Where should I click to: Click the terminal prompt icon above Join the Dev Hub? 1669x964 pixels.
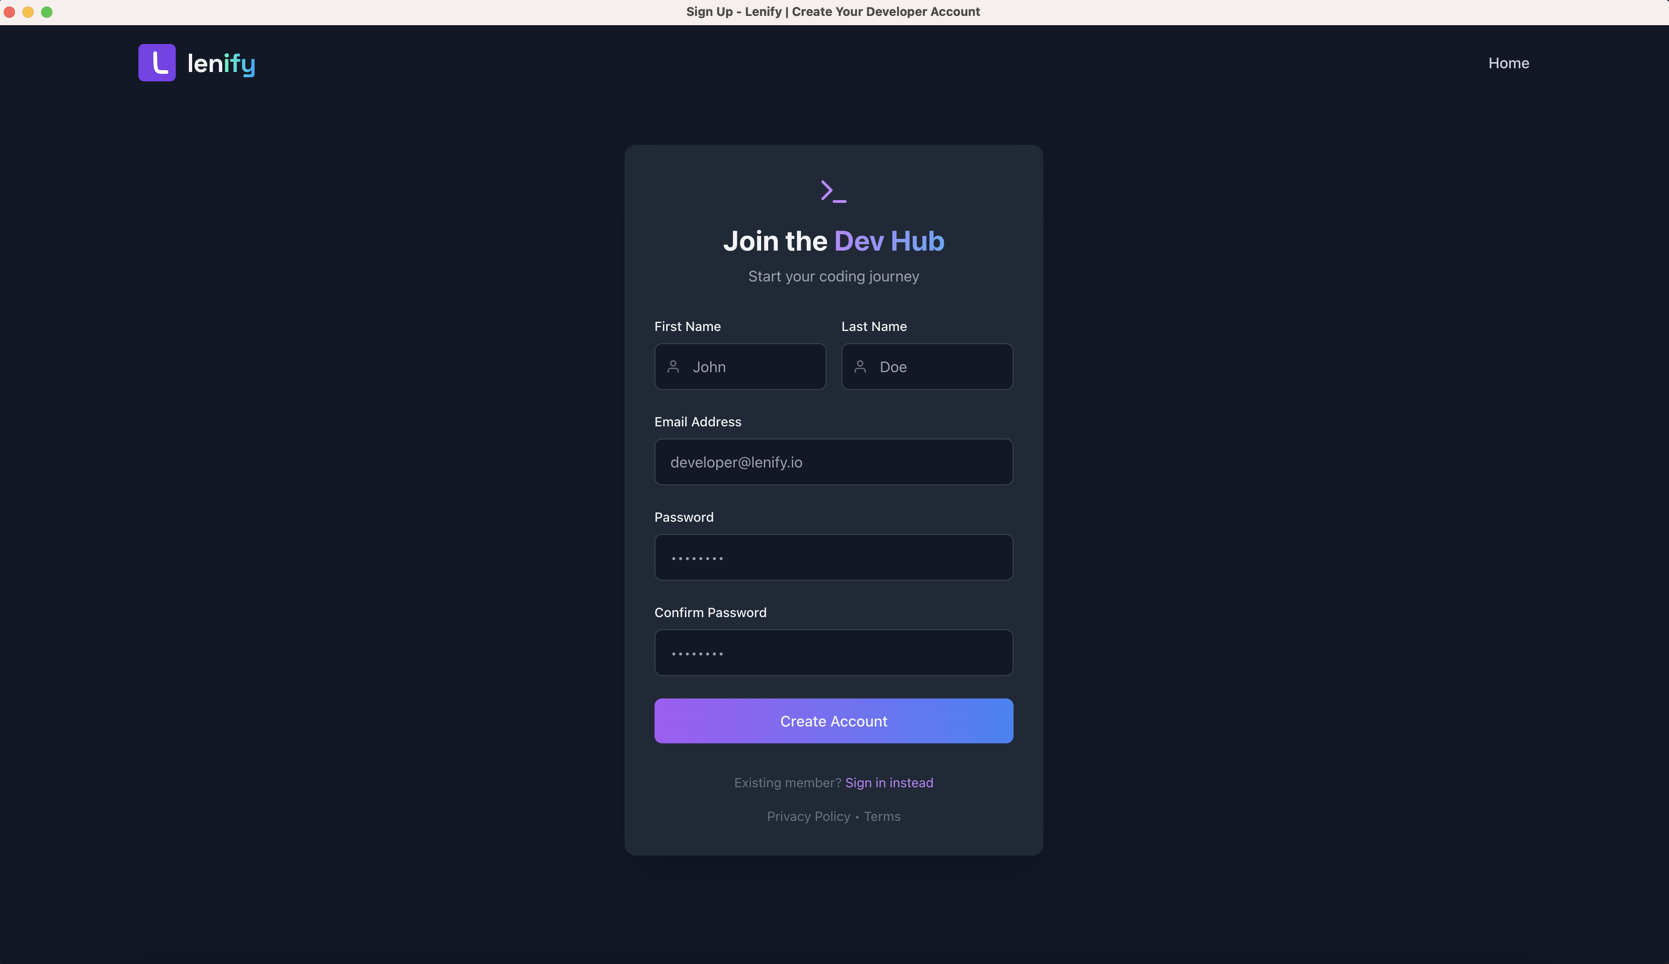[833, 191]
